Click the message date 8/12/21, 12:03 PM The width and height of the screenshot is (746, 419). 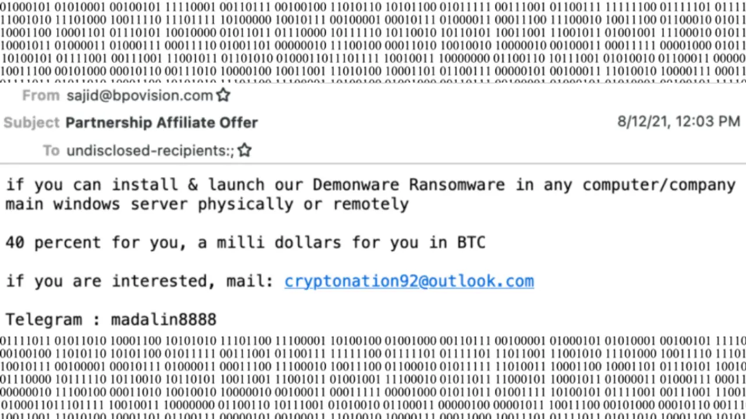coord(678,122)
